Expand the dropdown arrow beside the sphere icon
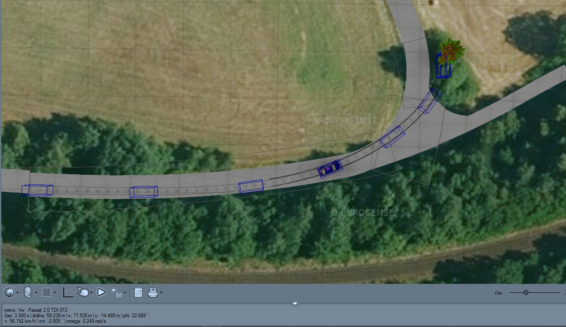566x327 pixels. (x=17, y=293)
